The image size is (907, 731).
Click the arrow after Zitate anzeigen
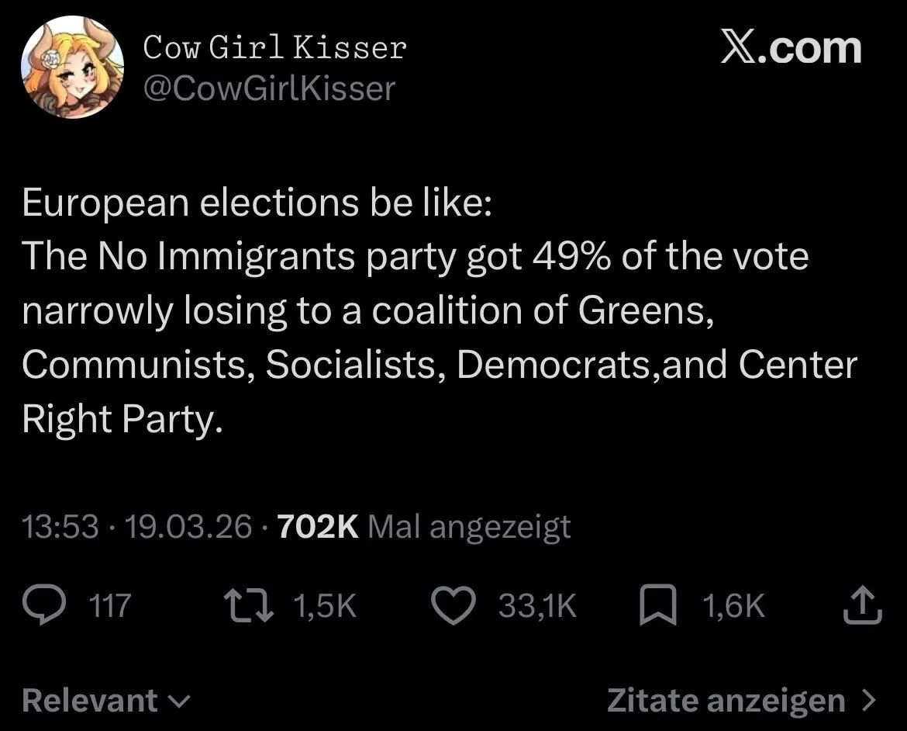(869, 702)
